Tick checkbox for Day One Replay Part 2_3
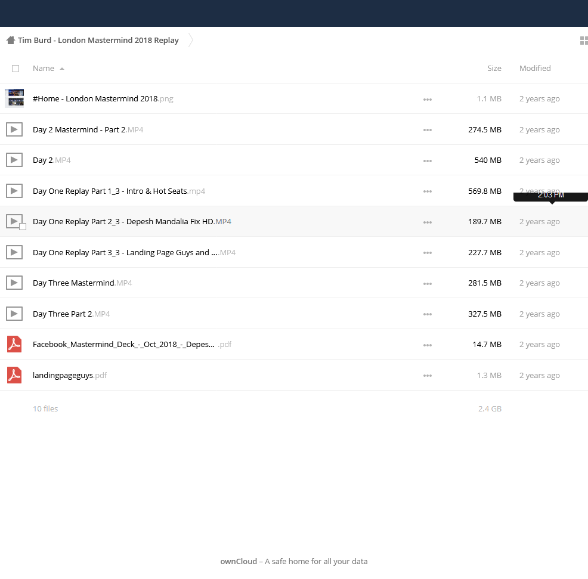 tap(23, 227)
